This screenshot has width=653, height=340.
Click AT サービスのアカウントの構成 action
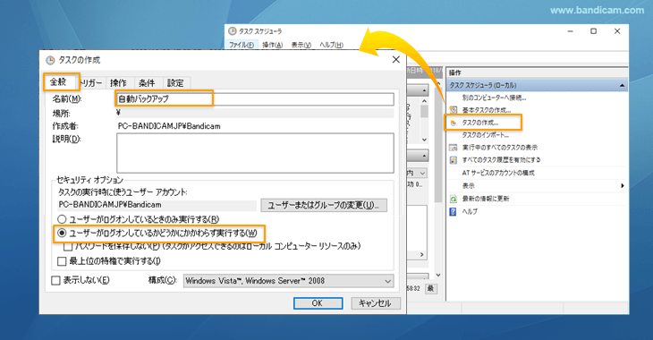coord(498,173)
